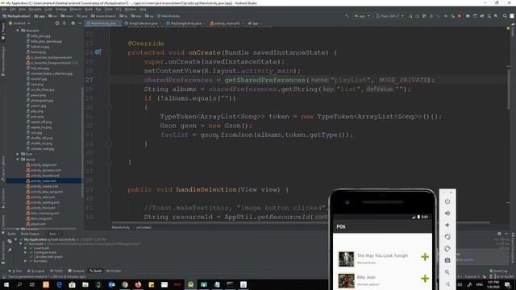Select the MainActivity.java editor tab

click(x=102, y=23)
